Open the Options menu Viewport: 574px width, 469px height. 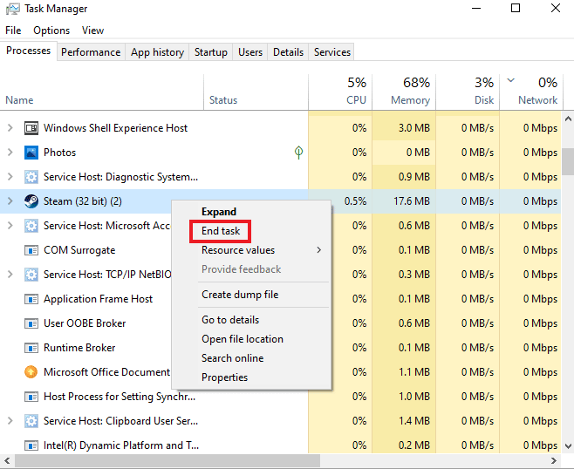[x=51, y=31]
